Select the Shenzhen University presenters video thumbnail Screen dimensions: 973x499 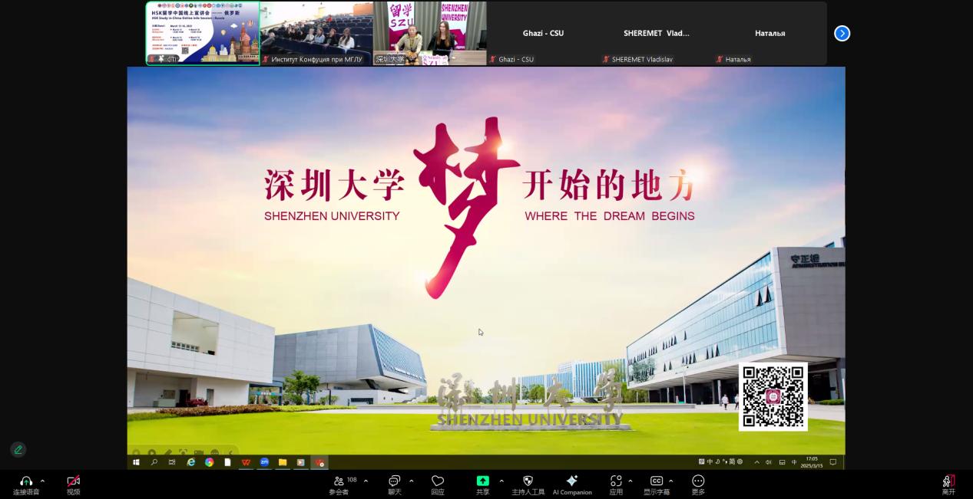429,33
